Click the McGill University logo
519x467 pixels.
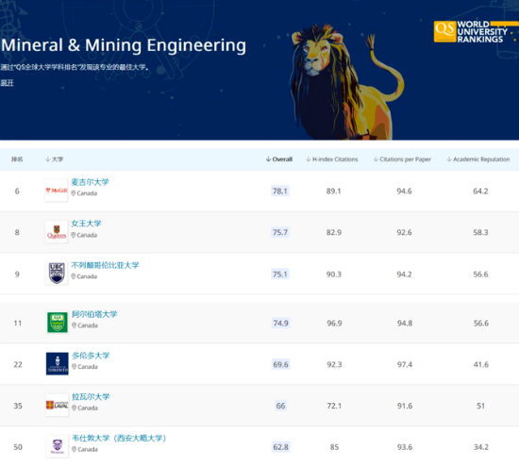coord(57,191)
